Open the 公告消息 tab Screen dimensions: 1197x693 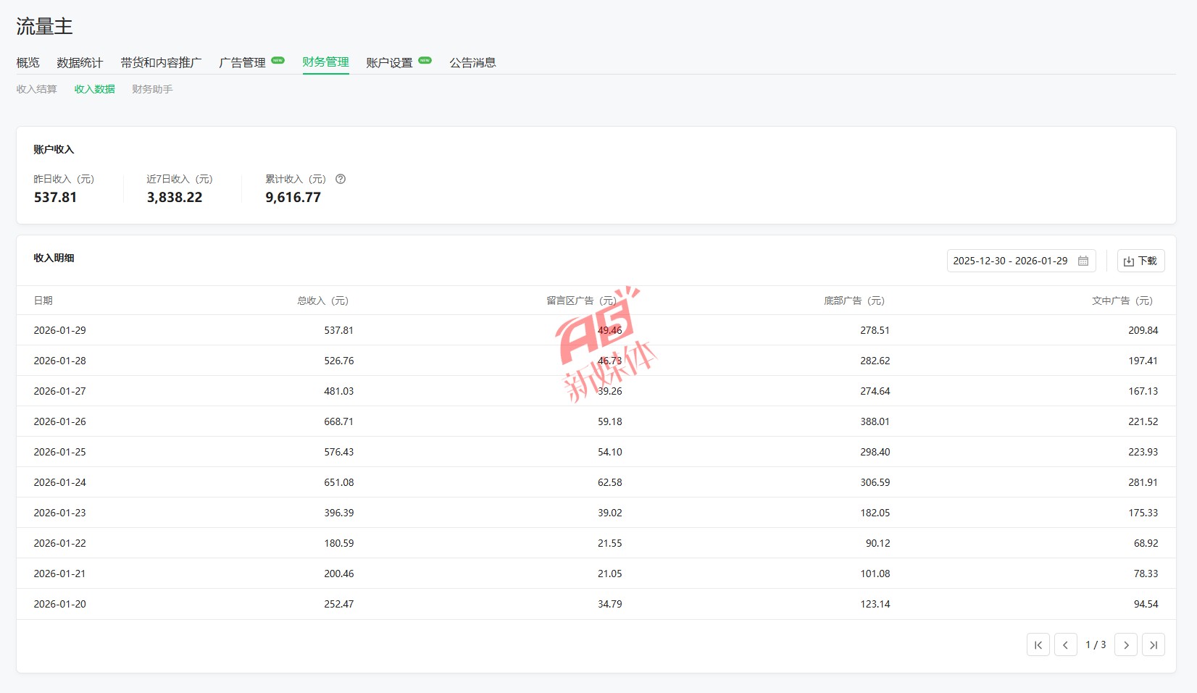pos(472,62)
